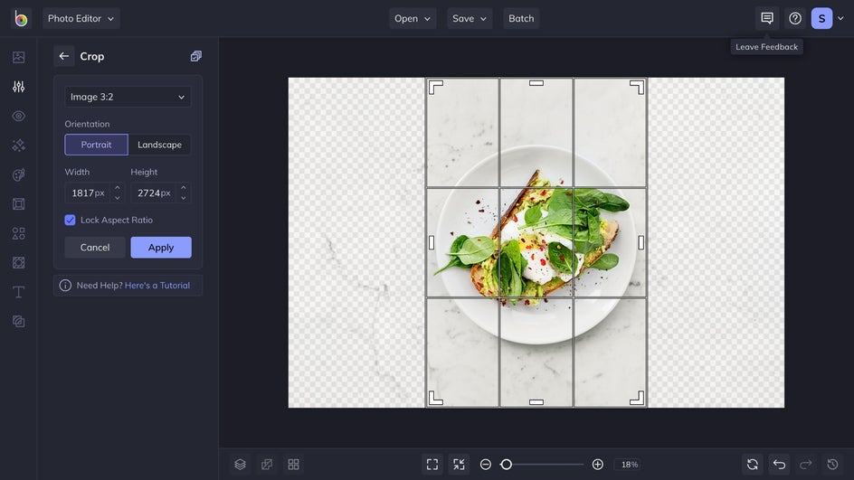Click the zoom slider handle
The image size is (854, 480).
pos(507,465)
